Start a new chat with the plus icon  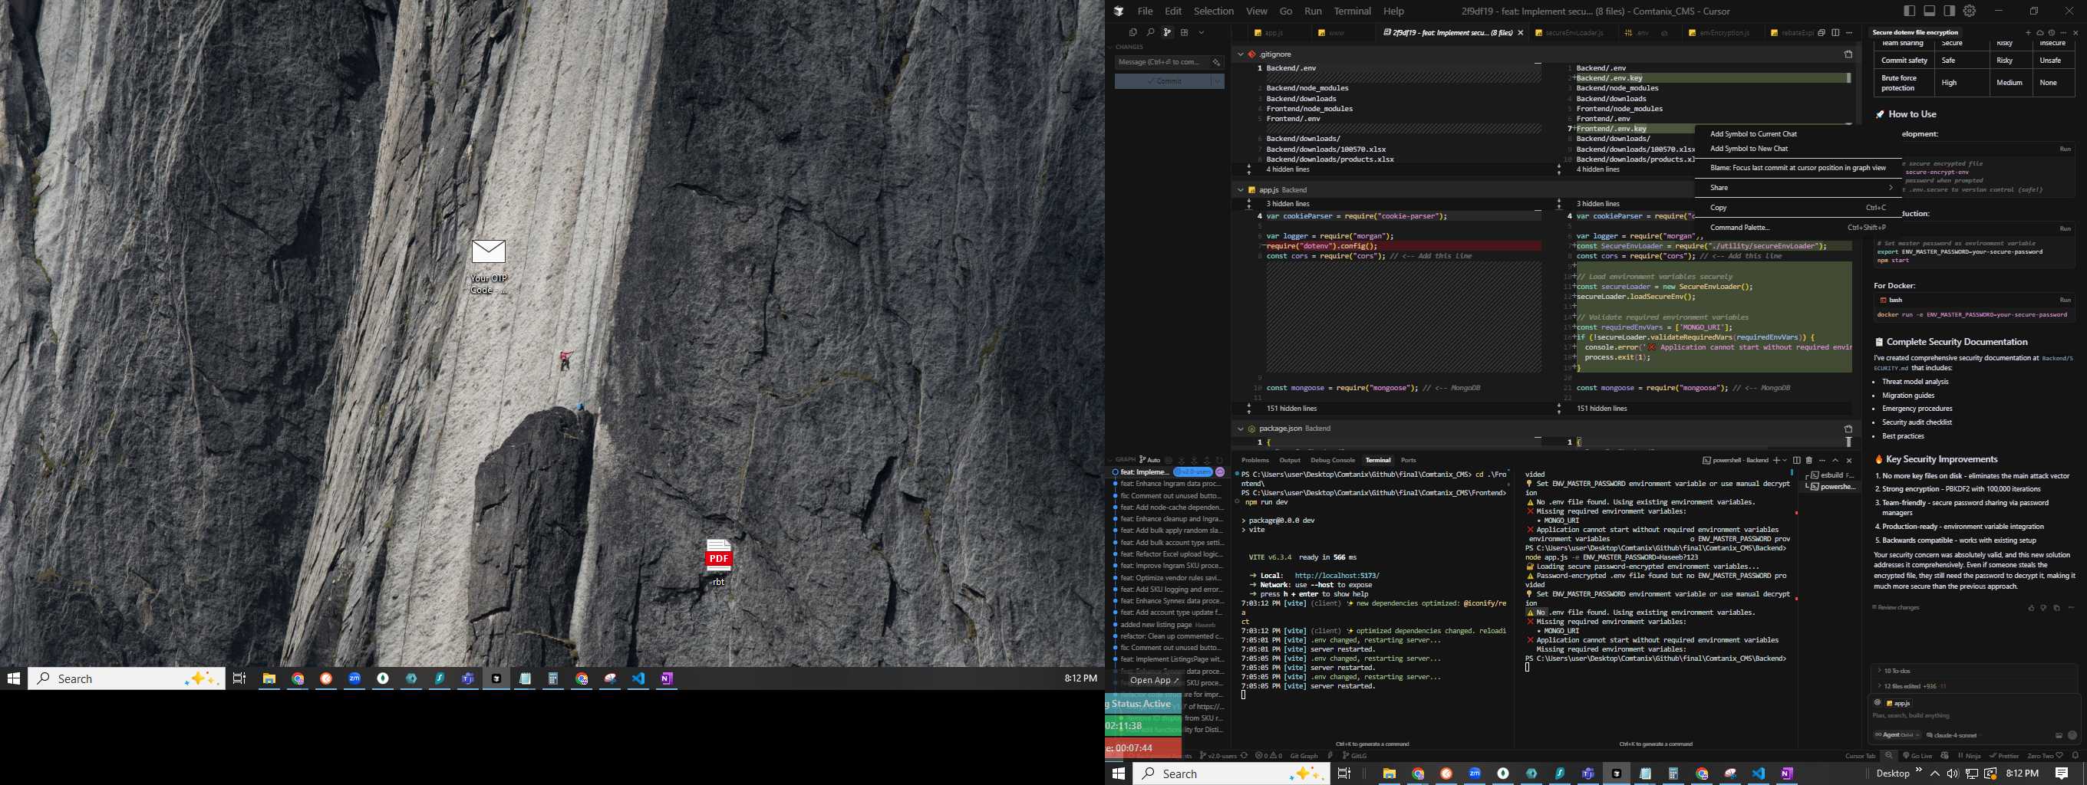pyautogui.click(x=2029, y=33)
